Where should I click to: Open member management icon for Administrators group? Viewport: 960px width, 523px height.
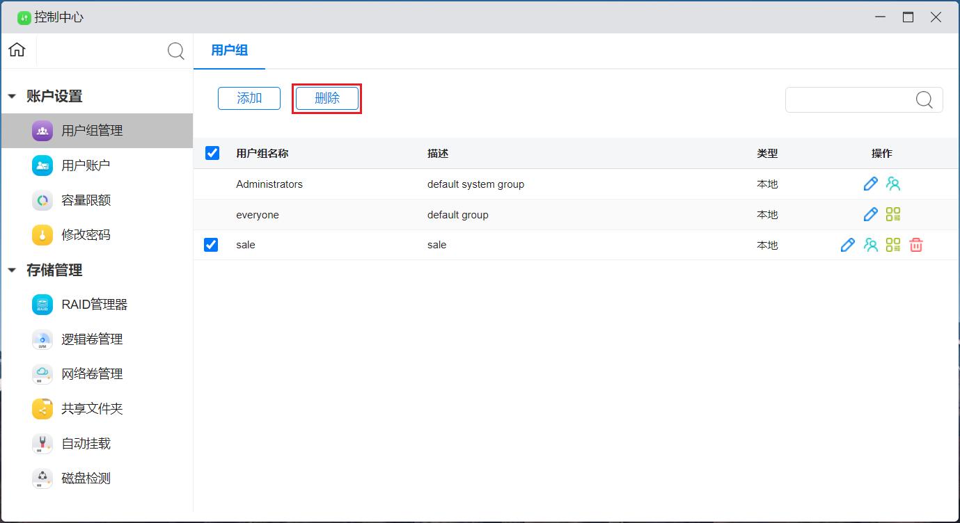click(x=893, y=184)
